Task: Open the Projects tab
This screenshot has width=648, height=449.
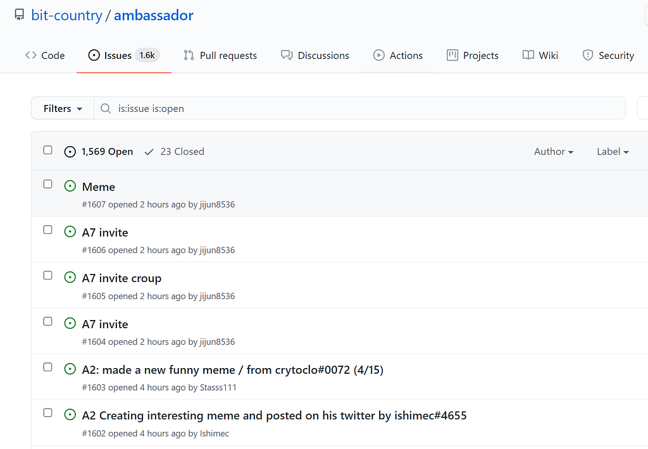Action: pos(473,56)
